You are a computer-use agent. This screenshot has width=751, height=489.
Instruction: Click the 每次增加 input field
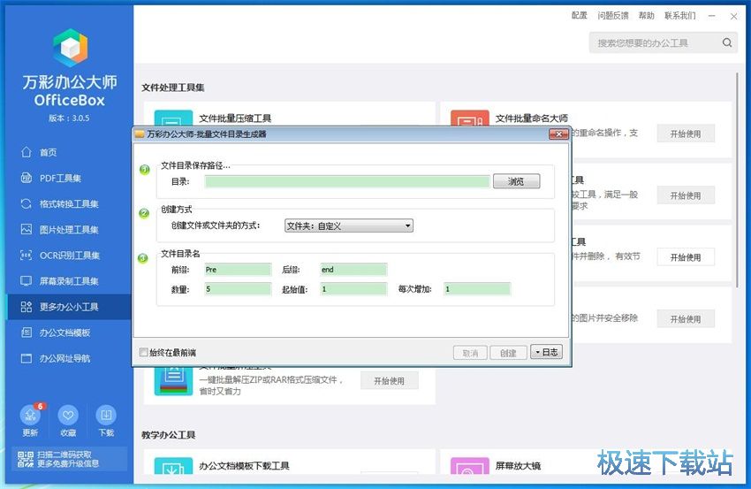click(x=477, y=288)
